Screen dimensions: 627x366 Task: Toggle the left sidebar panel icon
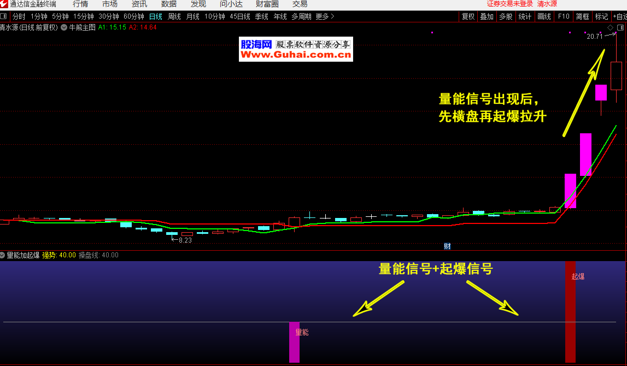[x=5, y=16]
